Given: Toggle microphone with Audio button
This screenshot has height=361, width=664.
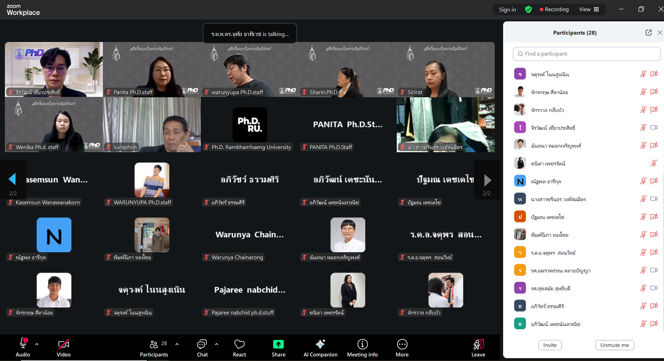Looking at the screenshot, I should point(23,348).
